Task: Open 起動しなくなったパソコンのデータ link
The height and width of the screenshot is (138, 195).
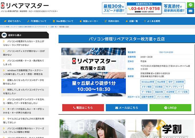Action: point(24,82)
